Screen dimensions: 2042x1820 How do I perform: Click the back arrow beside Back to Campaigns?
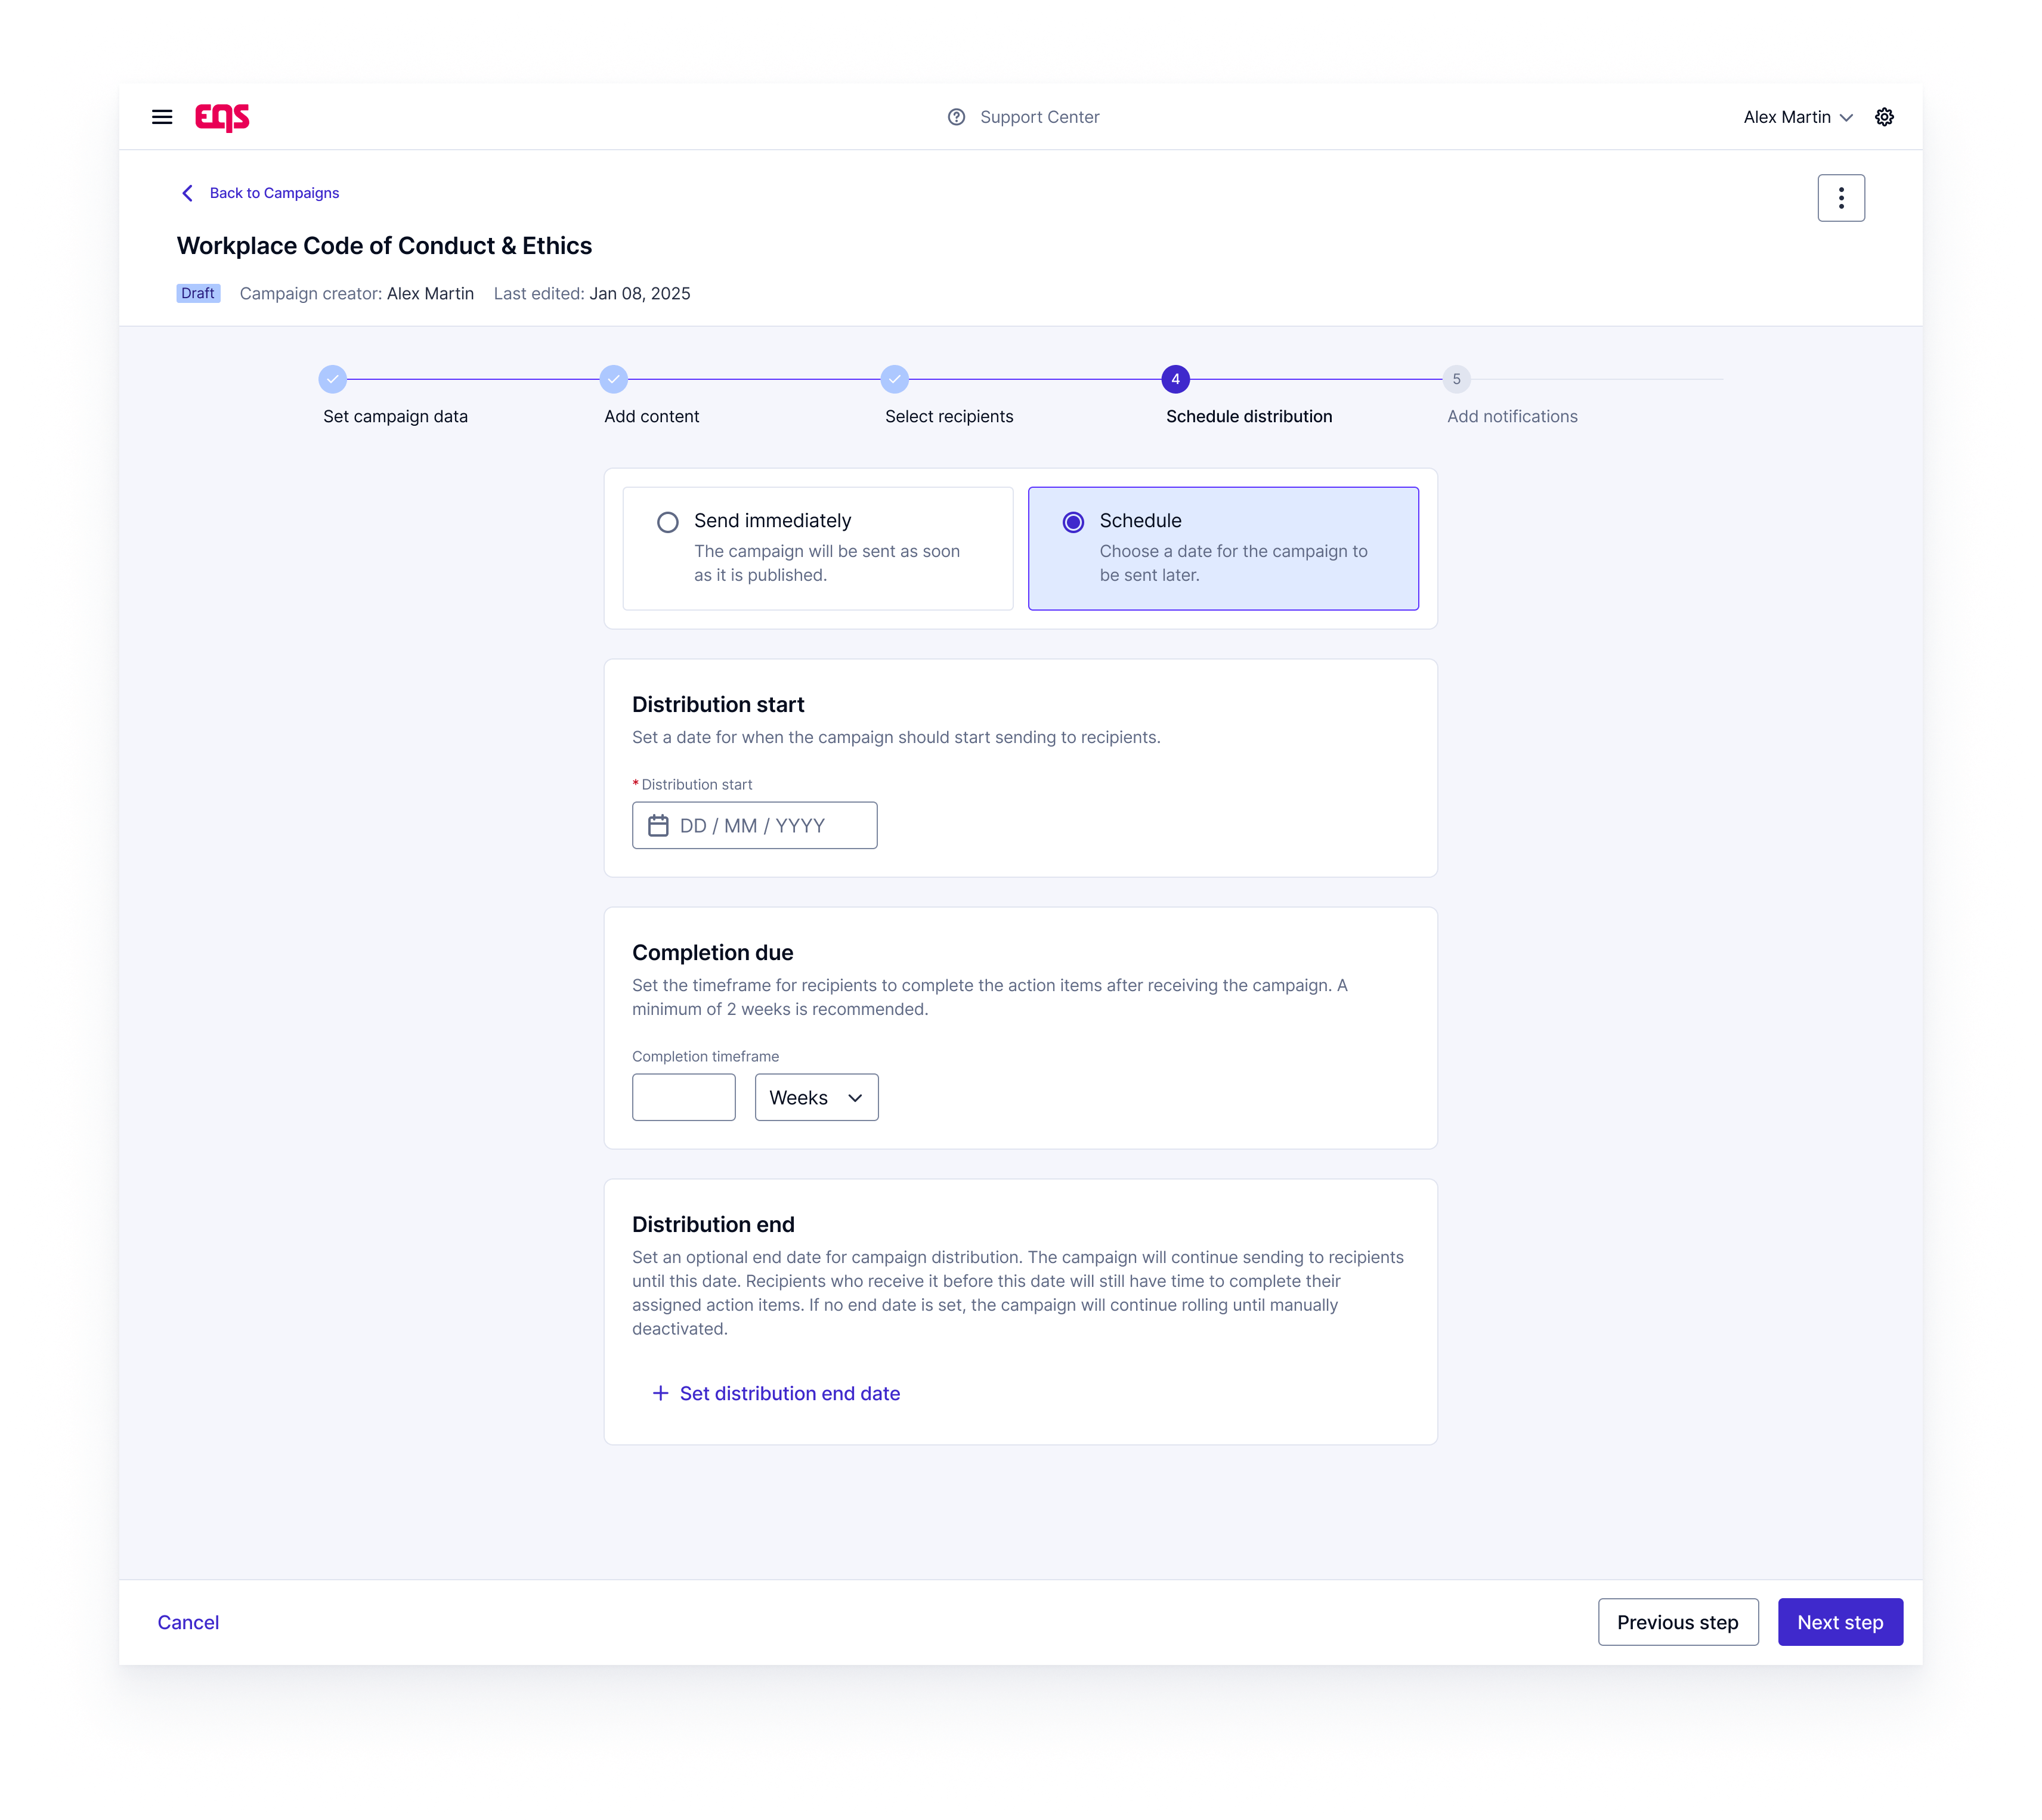click(x=187, y=193)
